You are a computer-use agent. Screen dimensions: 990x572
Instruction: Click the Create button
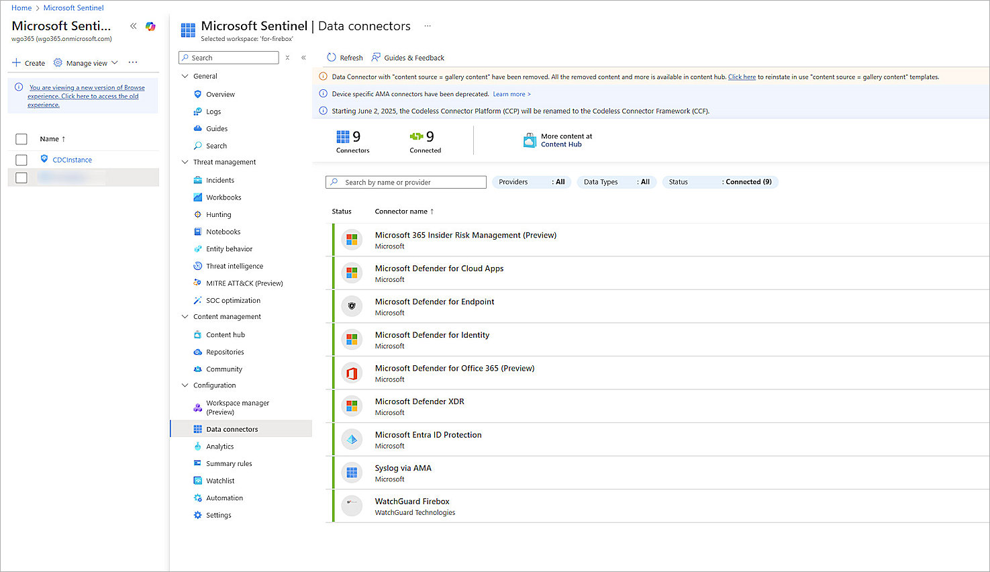29,63
